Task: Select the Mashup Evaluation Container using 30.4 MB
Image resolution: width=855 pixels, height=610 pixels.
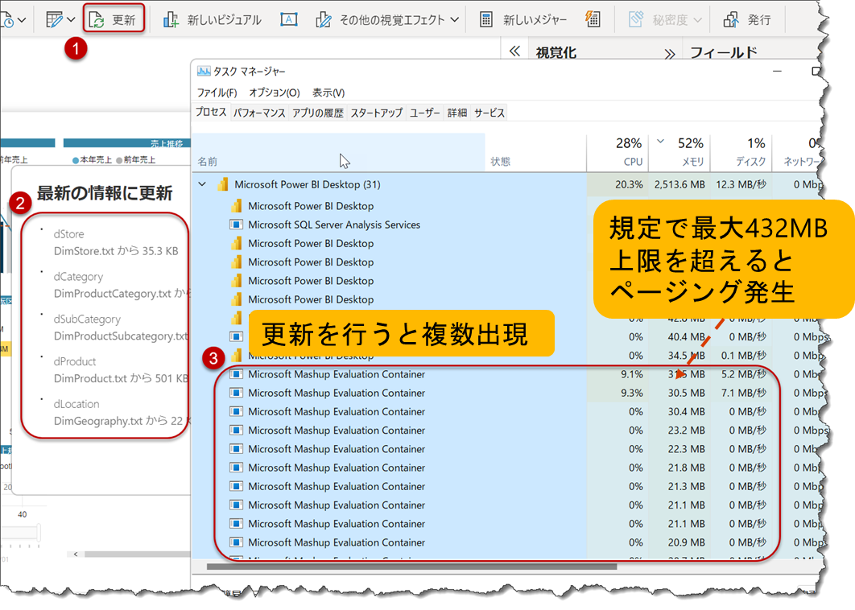Action: pyautogui.click(x=337, y=411)
